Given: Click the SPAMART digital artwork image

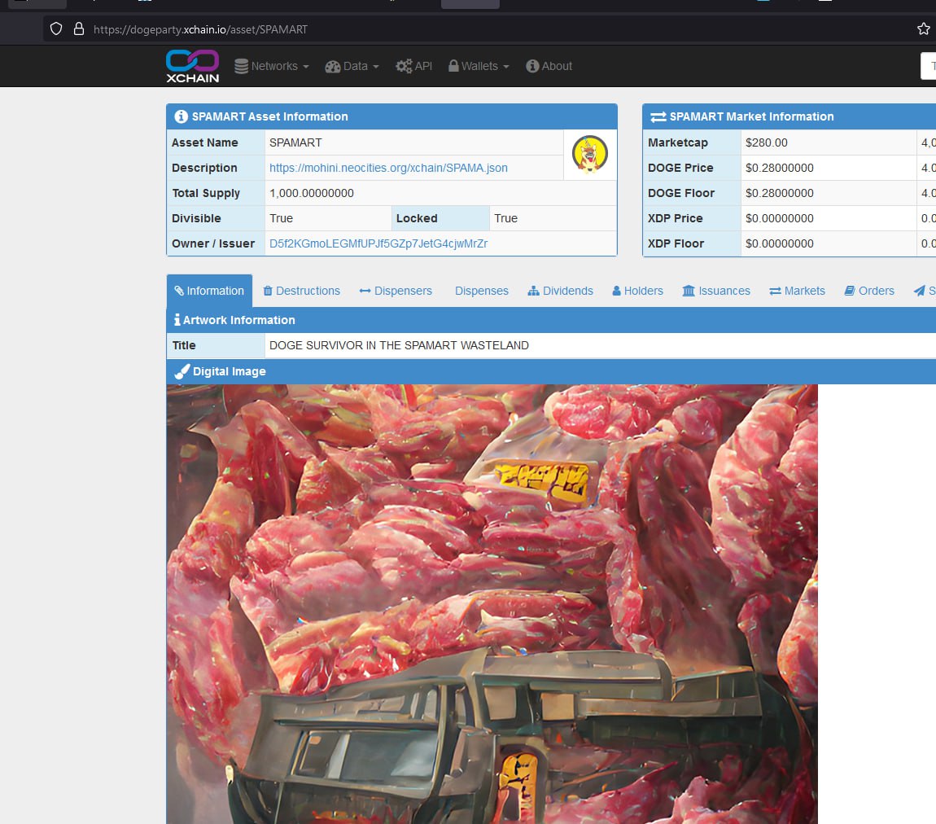Looking at the screenshot, I should 492,604.
